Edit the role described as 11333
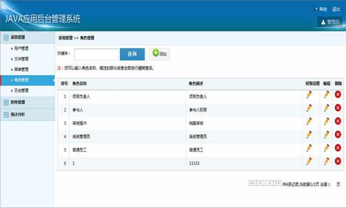The image size is (346, 208). coord(326,161)
